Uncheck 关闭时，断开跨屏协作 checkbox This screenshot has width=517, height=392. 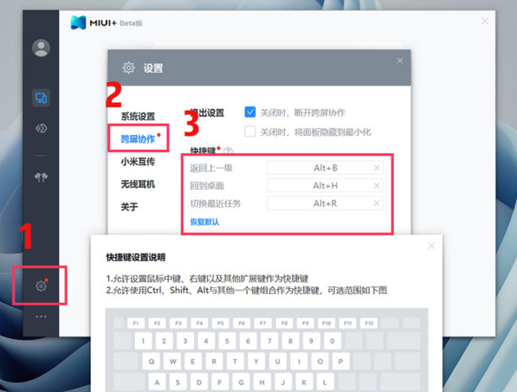(250, 112)
